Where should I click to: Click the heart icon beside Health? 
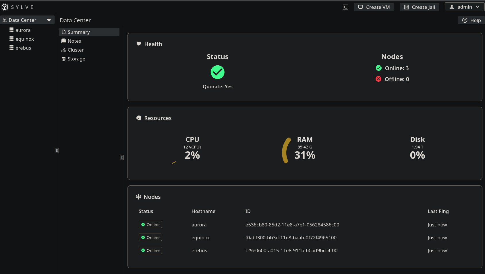[x=139, y=44]
